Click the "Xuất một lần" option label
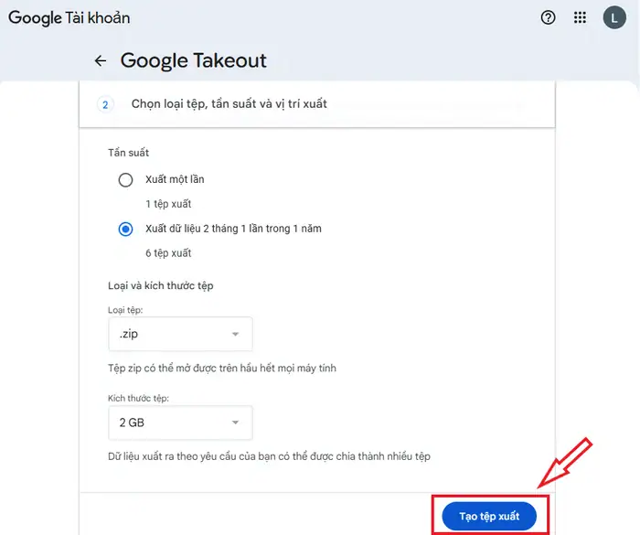640x535 pixels. pos(175,180)
